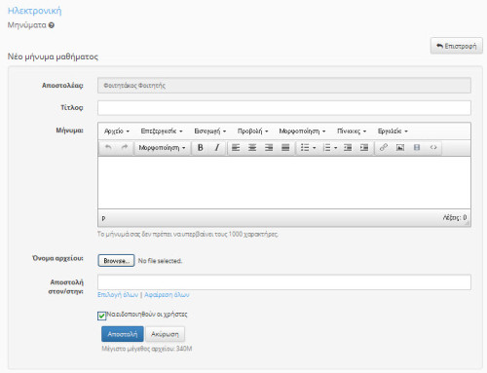Uncheck notify users checkbox
487x373 pixels.
click(x=101, y=316)
